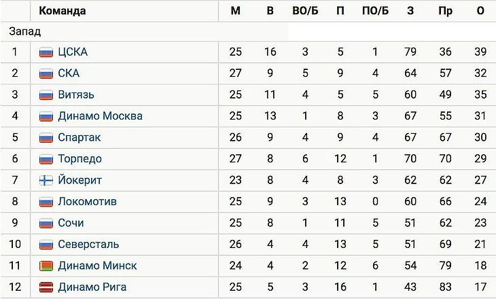The image size is (496, 301).
Task: Open the ЦСКА team link
Action: pos(73,52)
